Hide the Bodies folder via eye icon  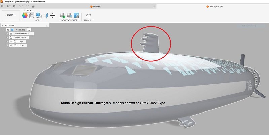pyautogui.click(x=11, y=45)
